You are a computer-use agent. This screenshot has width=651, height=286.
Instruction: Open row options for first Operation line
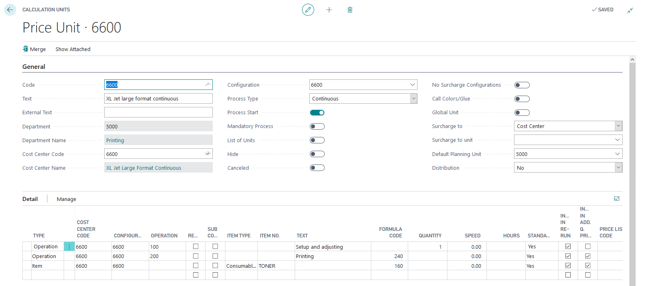pos(69,246)
